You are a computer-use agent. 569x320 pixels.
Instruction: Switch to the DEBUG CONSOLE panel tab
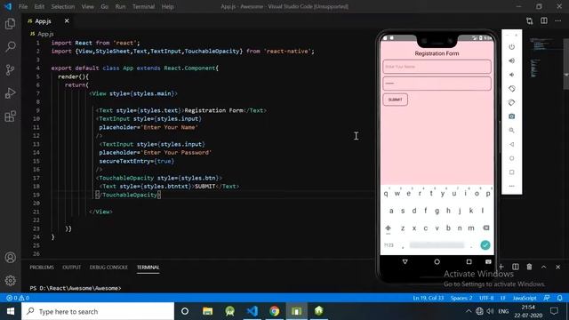coord(108,268)
